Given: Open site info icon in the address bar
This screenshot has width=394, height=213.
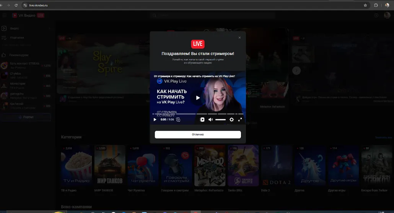Looking at the screenshot, I should pos(25,5).
